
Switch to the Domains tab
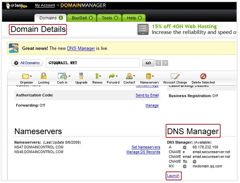pyautogui.click(x=51, y=18)
